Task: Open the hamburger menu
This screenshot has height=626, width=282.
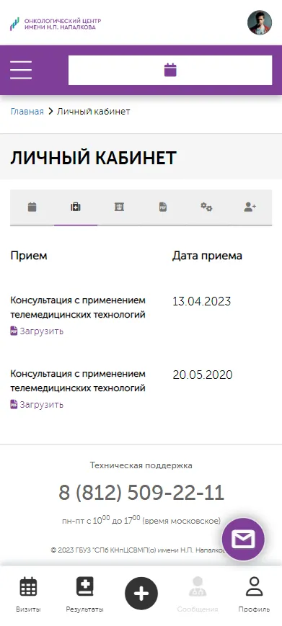Action: (x=21, y=71)
